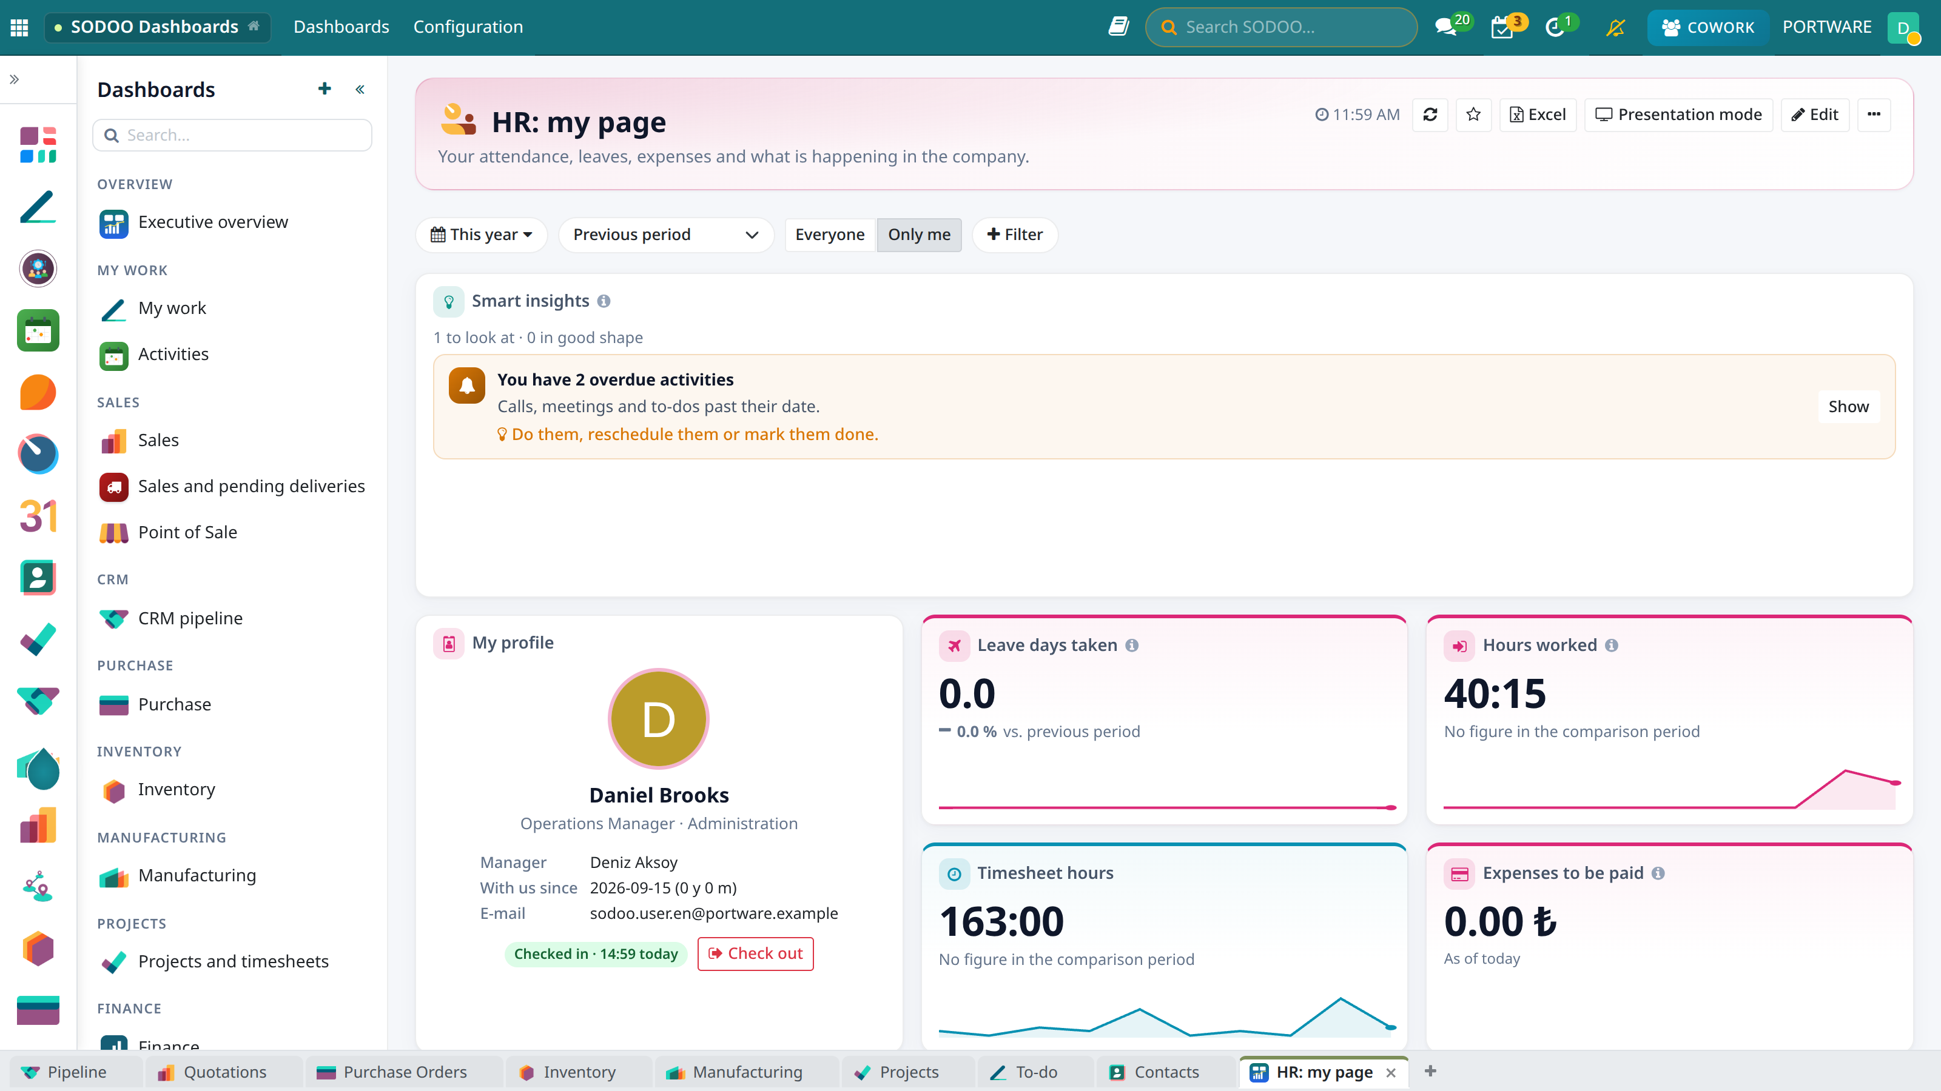
Task: Open the This year date dropdown
Action: tap(482, 234)
